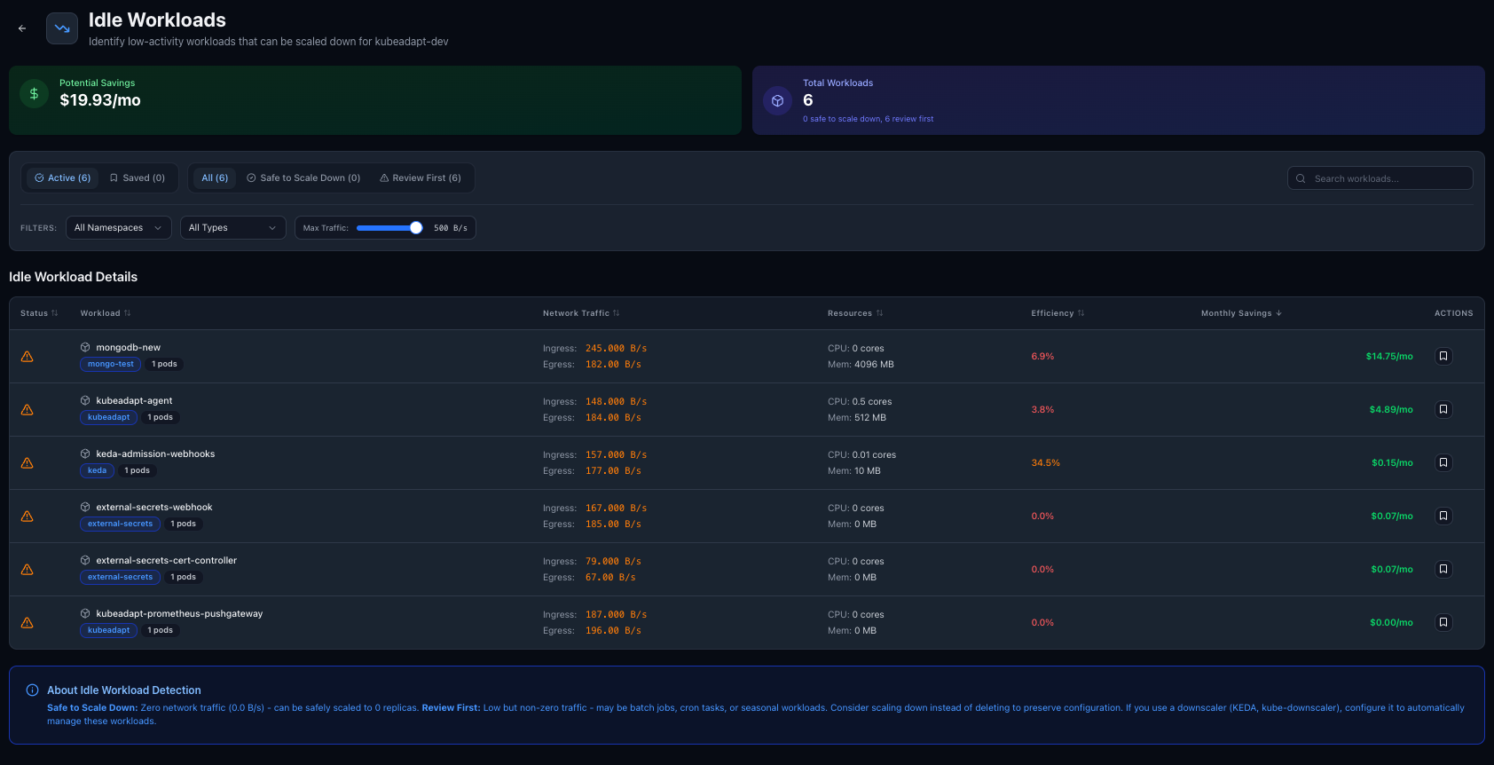Screen dimensions: 1494x765
Task: Sort by Monthly Savings column
Action: (x=1240, y=313)
